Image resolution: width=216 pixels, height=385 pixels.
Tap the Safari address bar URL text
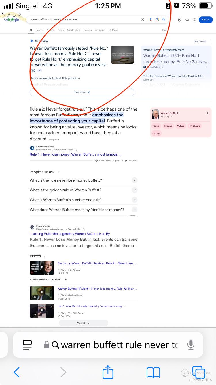[x=120, y=345]
